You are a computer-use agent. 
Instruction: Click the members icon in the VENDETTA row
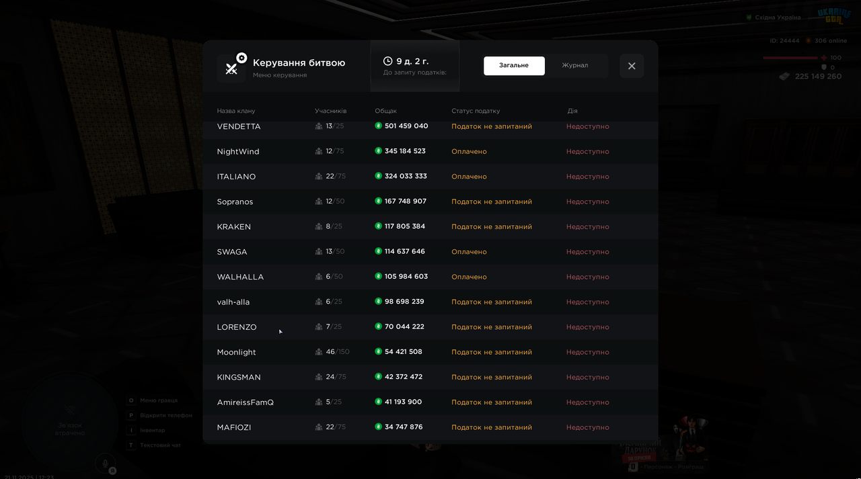[319, 126]
